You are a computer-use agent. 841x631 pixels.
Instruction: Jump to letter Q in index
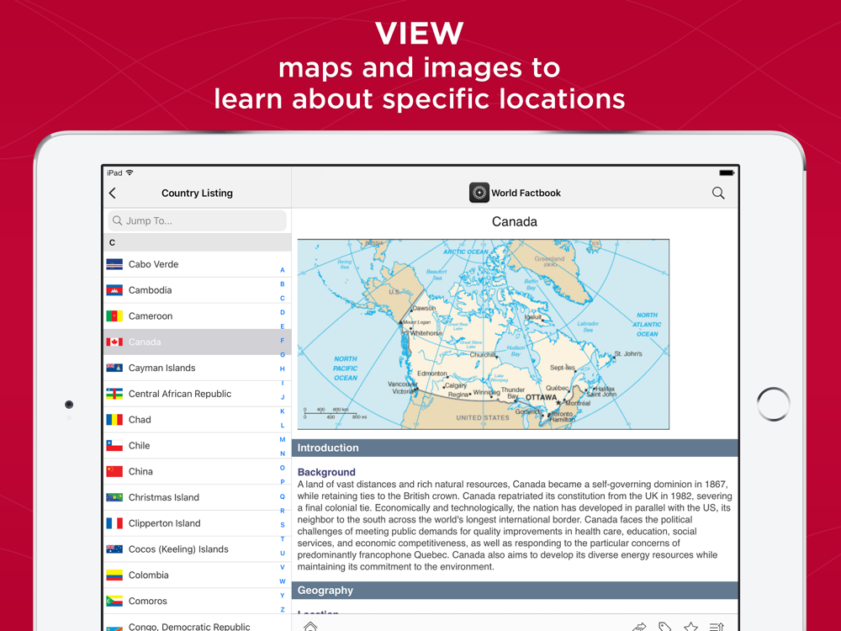[282, 496]
